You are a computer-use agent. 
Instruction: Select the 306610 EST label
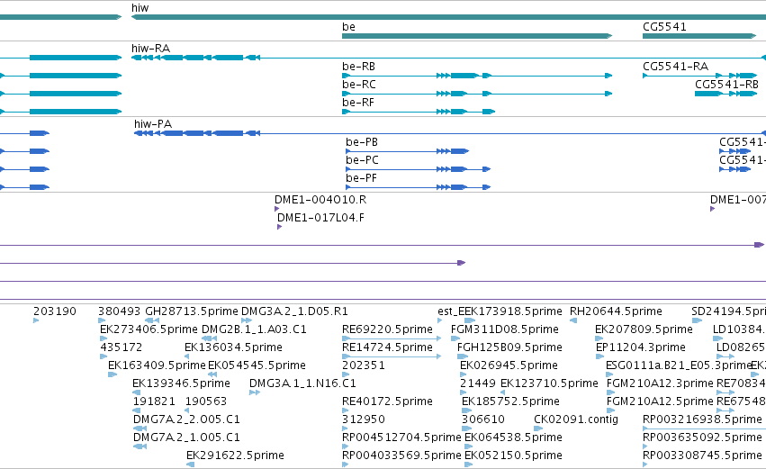pos(482,419)
